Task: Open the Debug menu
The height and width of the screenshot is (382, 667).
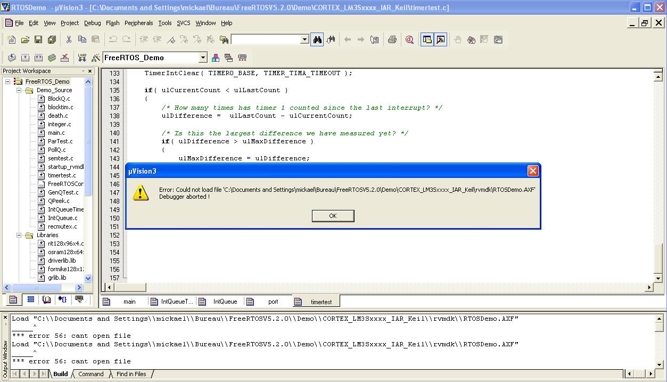Action: click(93, 23)
